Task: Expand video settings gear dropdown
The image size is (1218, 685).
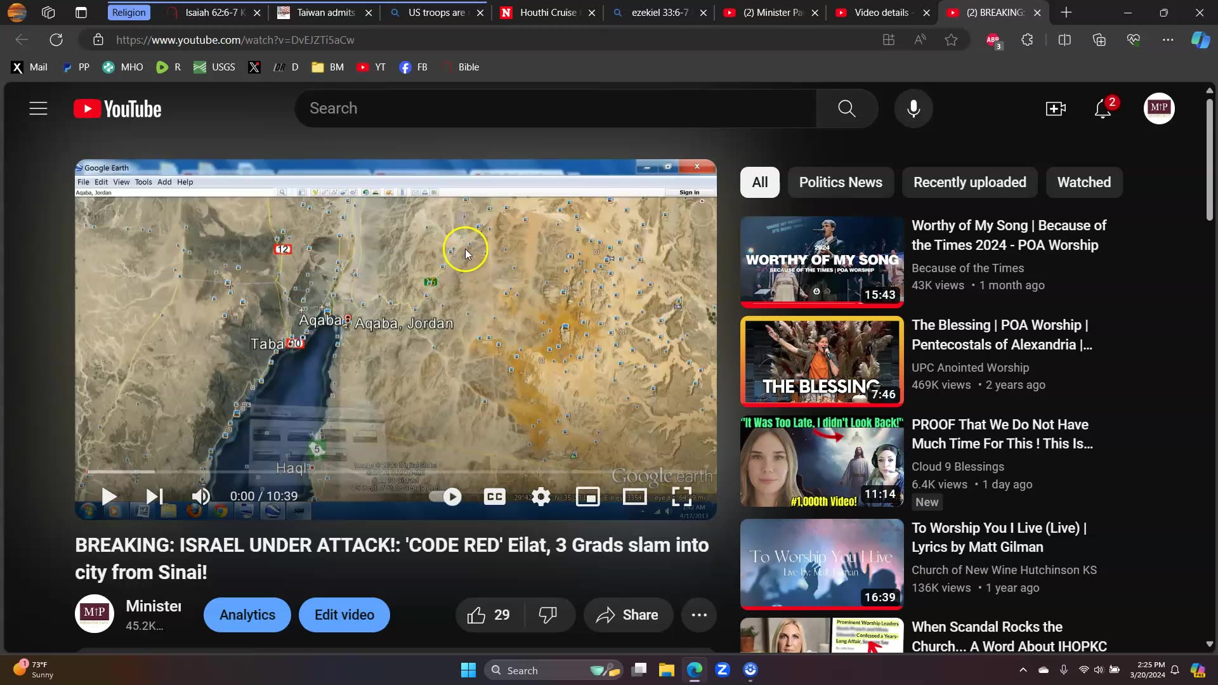Action: 541,495
